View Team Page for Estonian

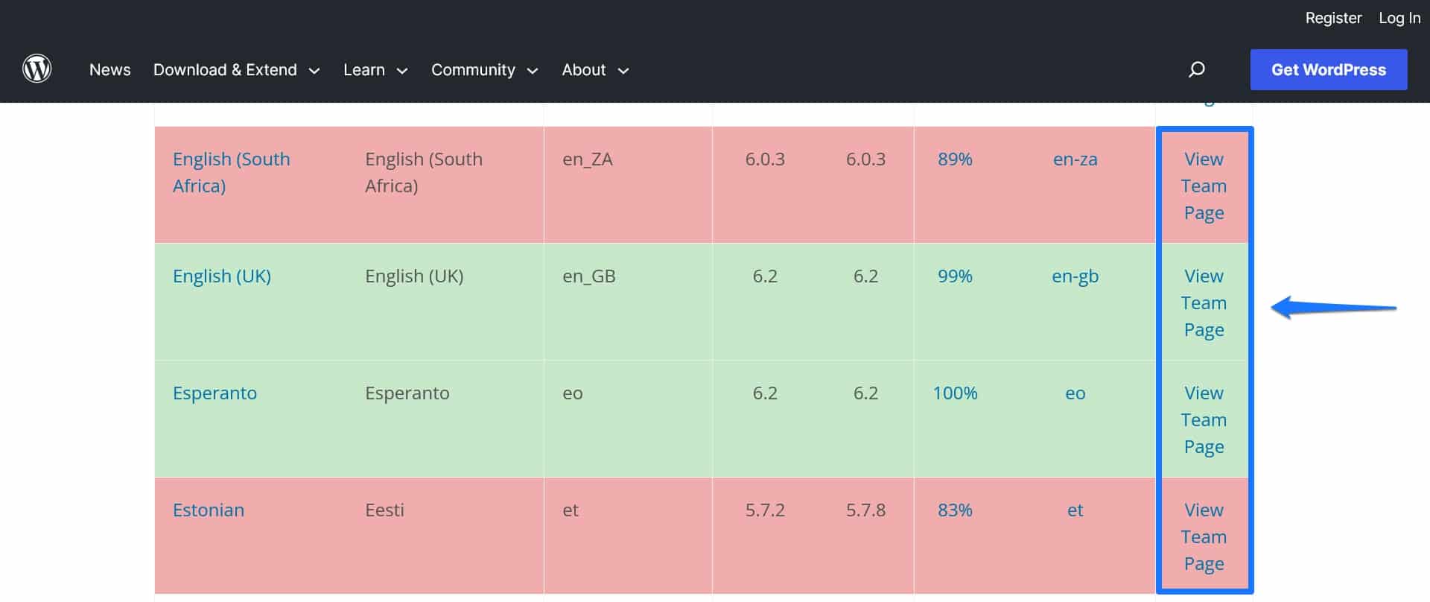pyautogui.click(x=1204, y=537)
